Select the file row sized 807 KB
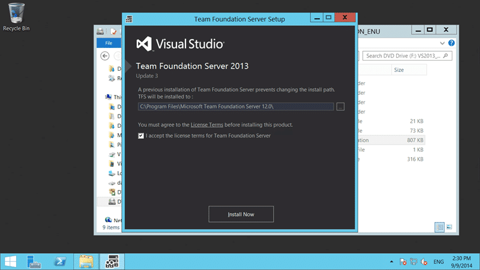 pyautogui.click(x=391, y=140)
